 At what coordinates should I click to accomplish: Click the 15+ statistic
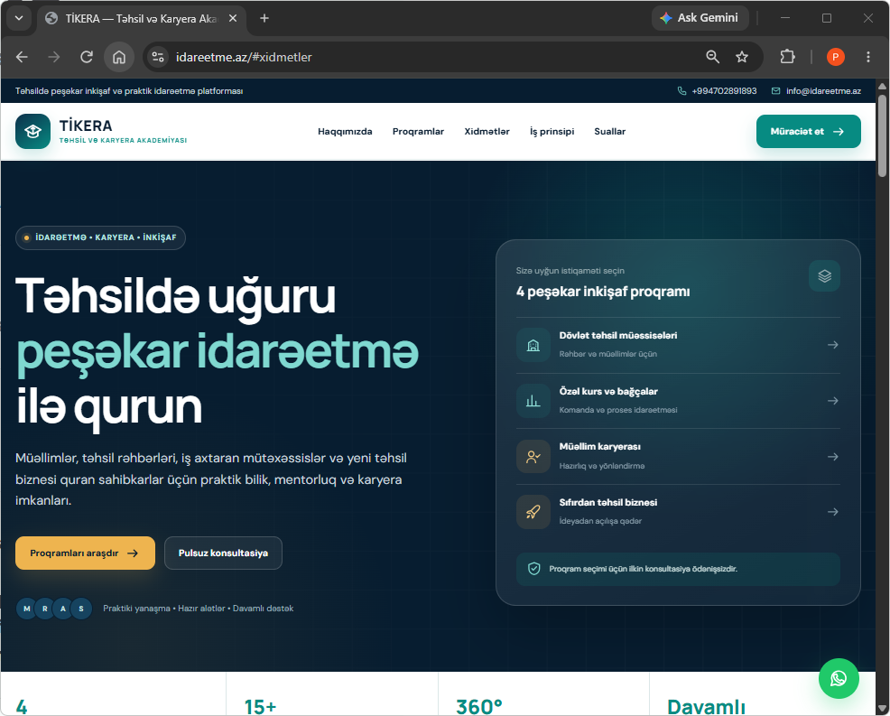[260, 706]
